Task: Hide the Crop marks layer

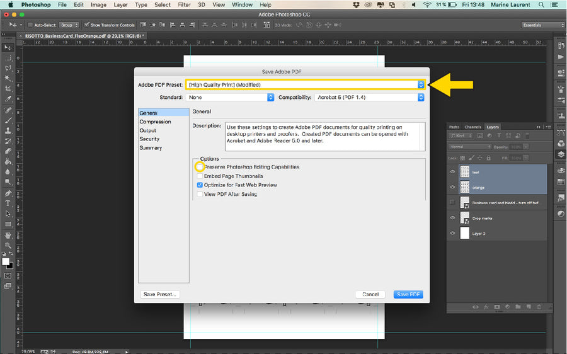Action: 452,218
